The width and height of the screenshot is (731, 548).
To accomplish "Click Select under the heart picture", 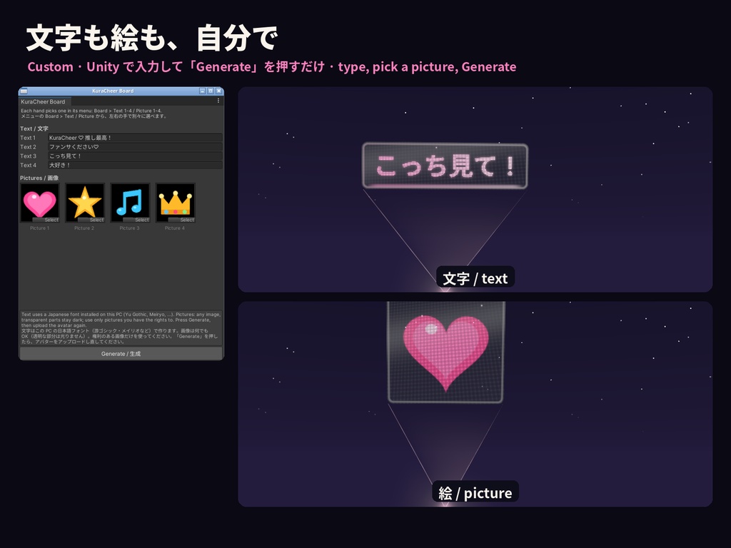I will coord(46,220).
